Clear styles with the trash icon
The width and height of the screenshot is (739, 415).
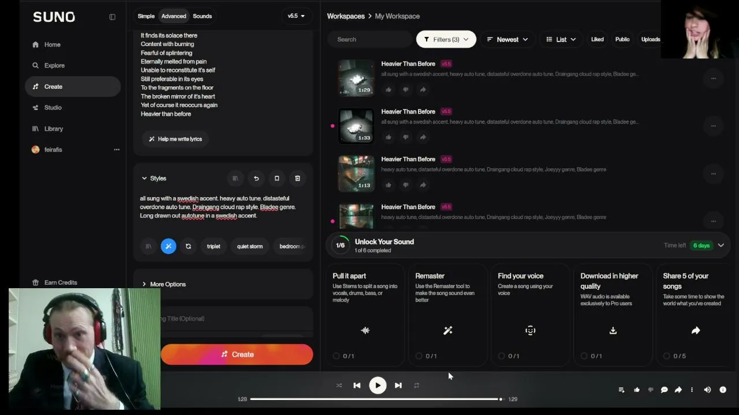(x=297, y=179)
